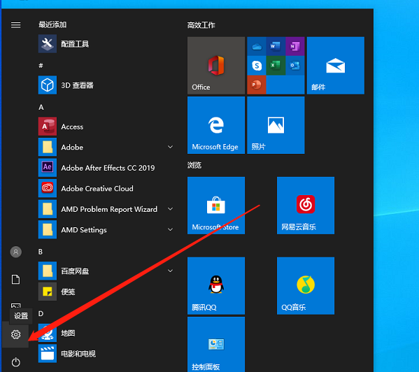Open the Documents sidebar icon
419x372 pixels.
[x=16, y=279]
